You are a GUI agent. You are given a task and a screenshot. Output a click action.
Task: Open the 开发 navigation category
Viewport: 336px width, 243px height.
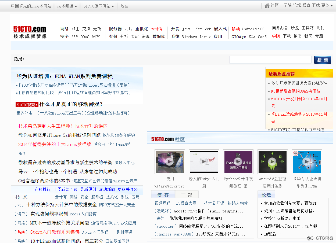pos(175,29)
